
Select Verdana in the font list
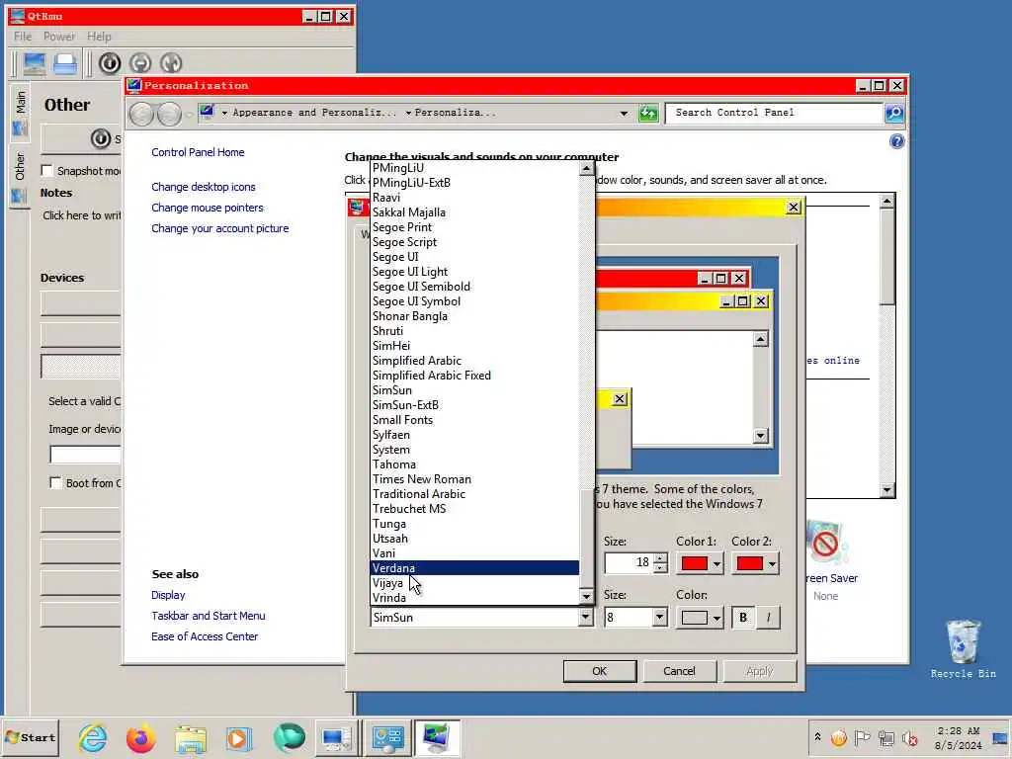coord(475,568)
